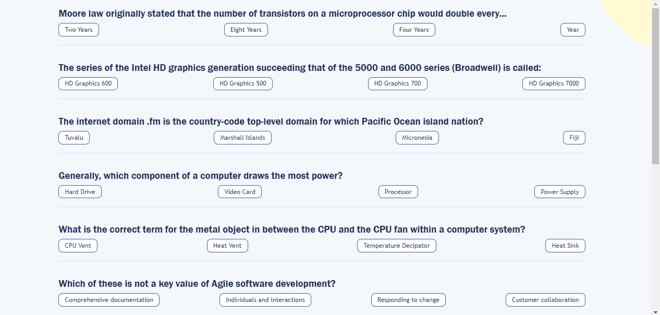Select the 'Fiji' answer
This screenshot has height=315, width=660.
click(574, 138)
